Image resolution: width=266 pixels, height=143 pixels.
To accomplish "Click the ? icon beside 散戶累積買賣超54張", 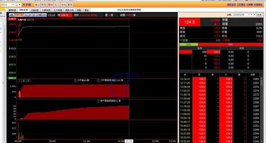I will coord(98,101).
